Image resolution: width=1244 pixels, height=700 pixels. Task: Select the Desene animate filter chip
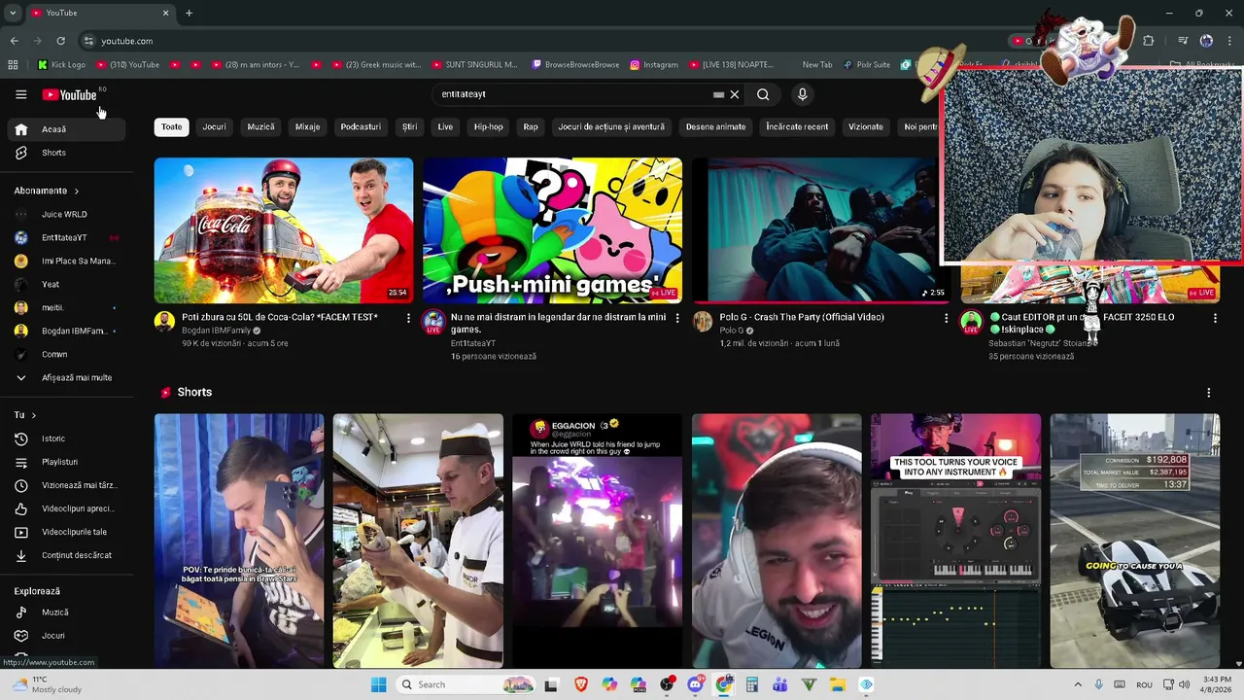pos(715,127)
